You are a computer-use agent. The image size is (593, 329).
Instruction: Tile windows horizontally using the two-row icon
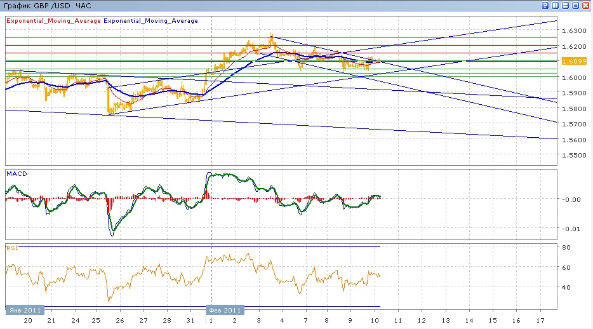(x=566, y=5)
